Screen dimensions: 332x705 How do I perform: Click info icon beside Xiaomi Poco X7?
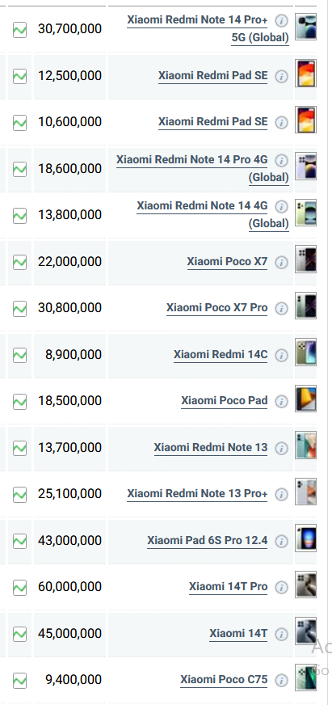pos(281,262)
